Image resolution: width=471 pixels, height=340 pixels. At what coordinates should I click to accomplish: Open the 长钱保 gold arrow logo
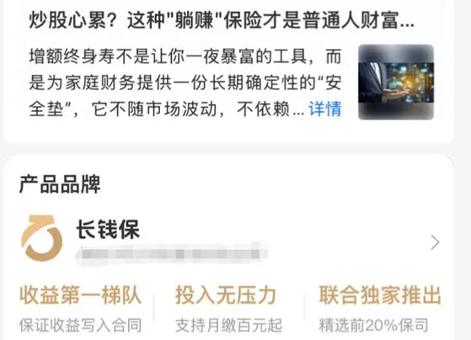tap(42, 237)
